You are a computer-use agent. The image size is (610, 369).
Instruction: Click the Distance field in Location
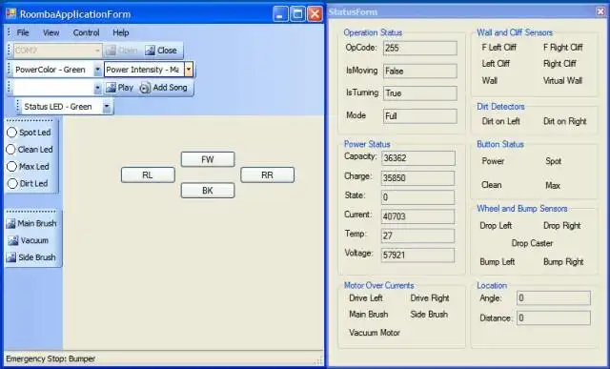(x=554, y=318)
